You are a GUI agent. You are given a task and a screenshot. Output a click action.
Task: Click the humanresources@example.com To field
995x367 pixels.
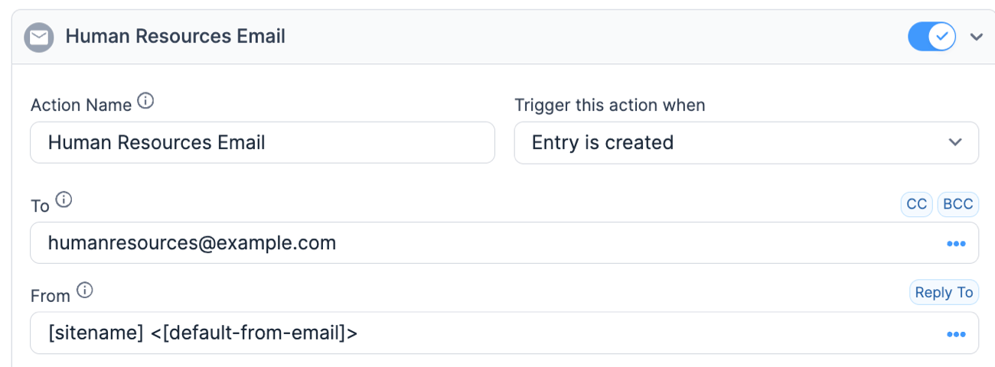[504, 243]
